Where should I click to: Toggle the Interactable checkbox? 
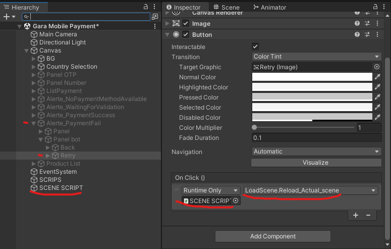click(x=255, y=46)
